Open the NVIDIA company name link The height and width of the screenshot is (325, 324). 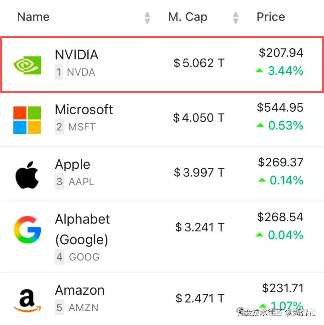[76, 55]
